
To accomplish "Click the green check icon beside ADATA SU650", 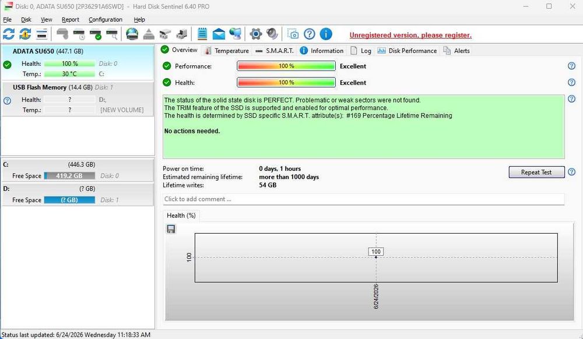I will (7, 65).
